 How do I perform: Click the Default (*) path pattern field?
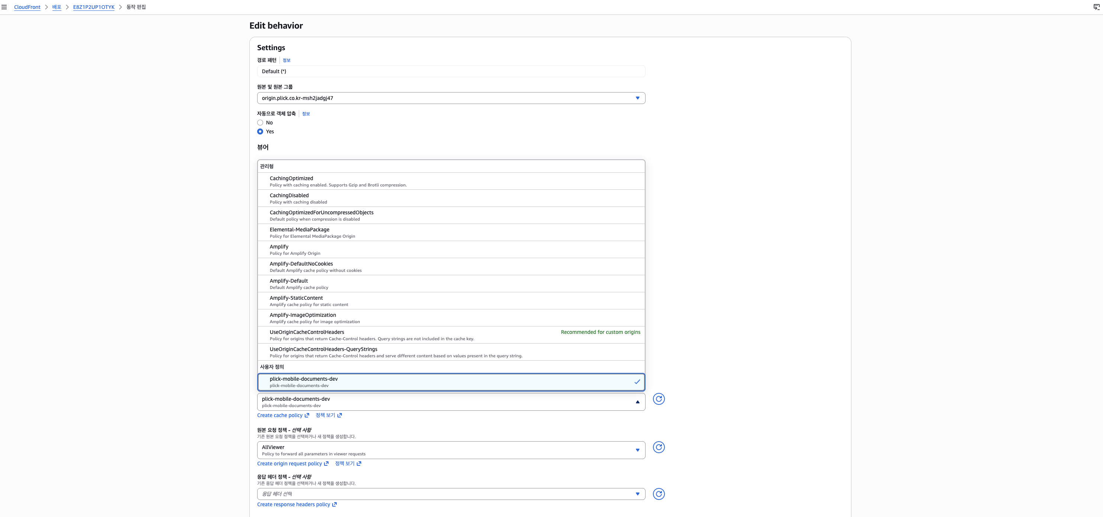(x=451, y=71)
